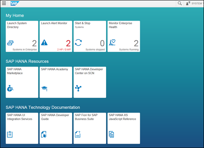Open SAP HANA UI Integration Services title
Viewport: 204px width, 148px height.
(x=20, y=117)
